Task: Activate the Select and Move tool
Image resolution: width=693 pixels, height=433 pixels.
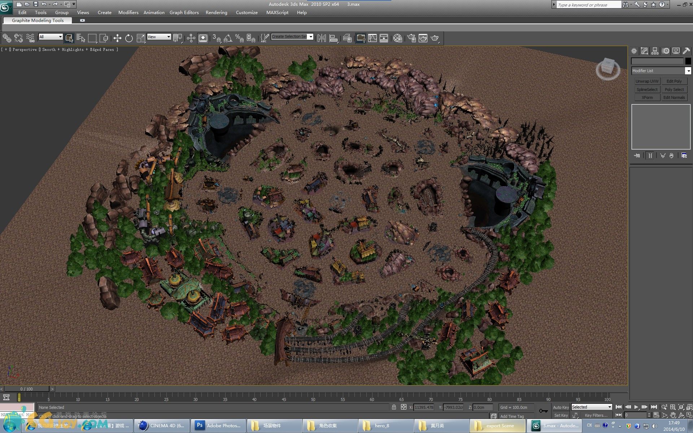Action: pyautogui.click(x=117, y=38)
